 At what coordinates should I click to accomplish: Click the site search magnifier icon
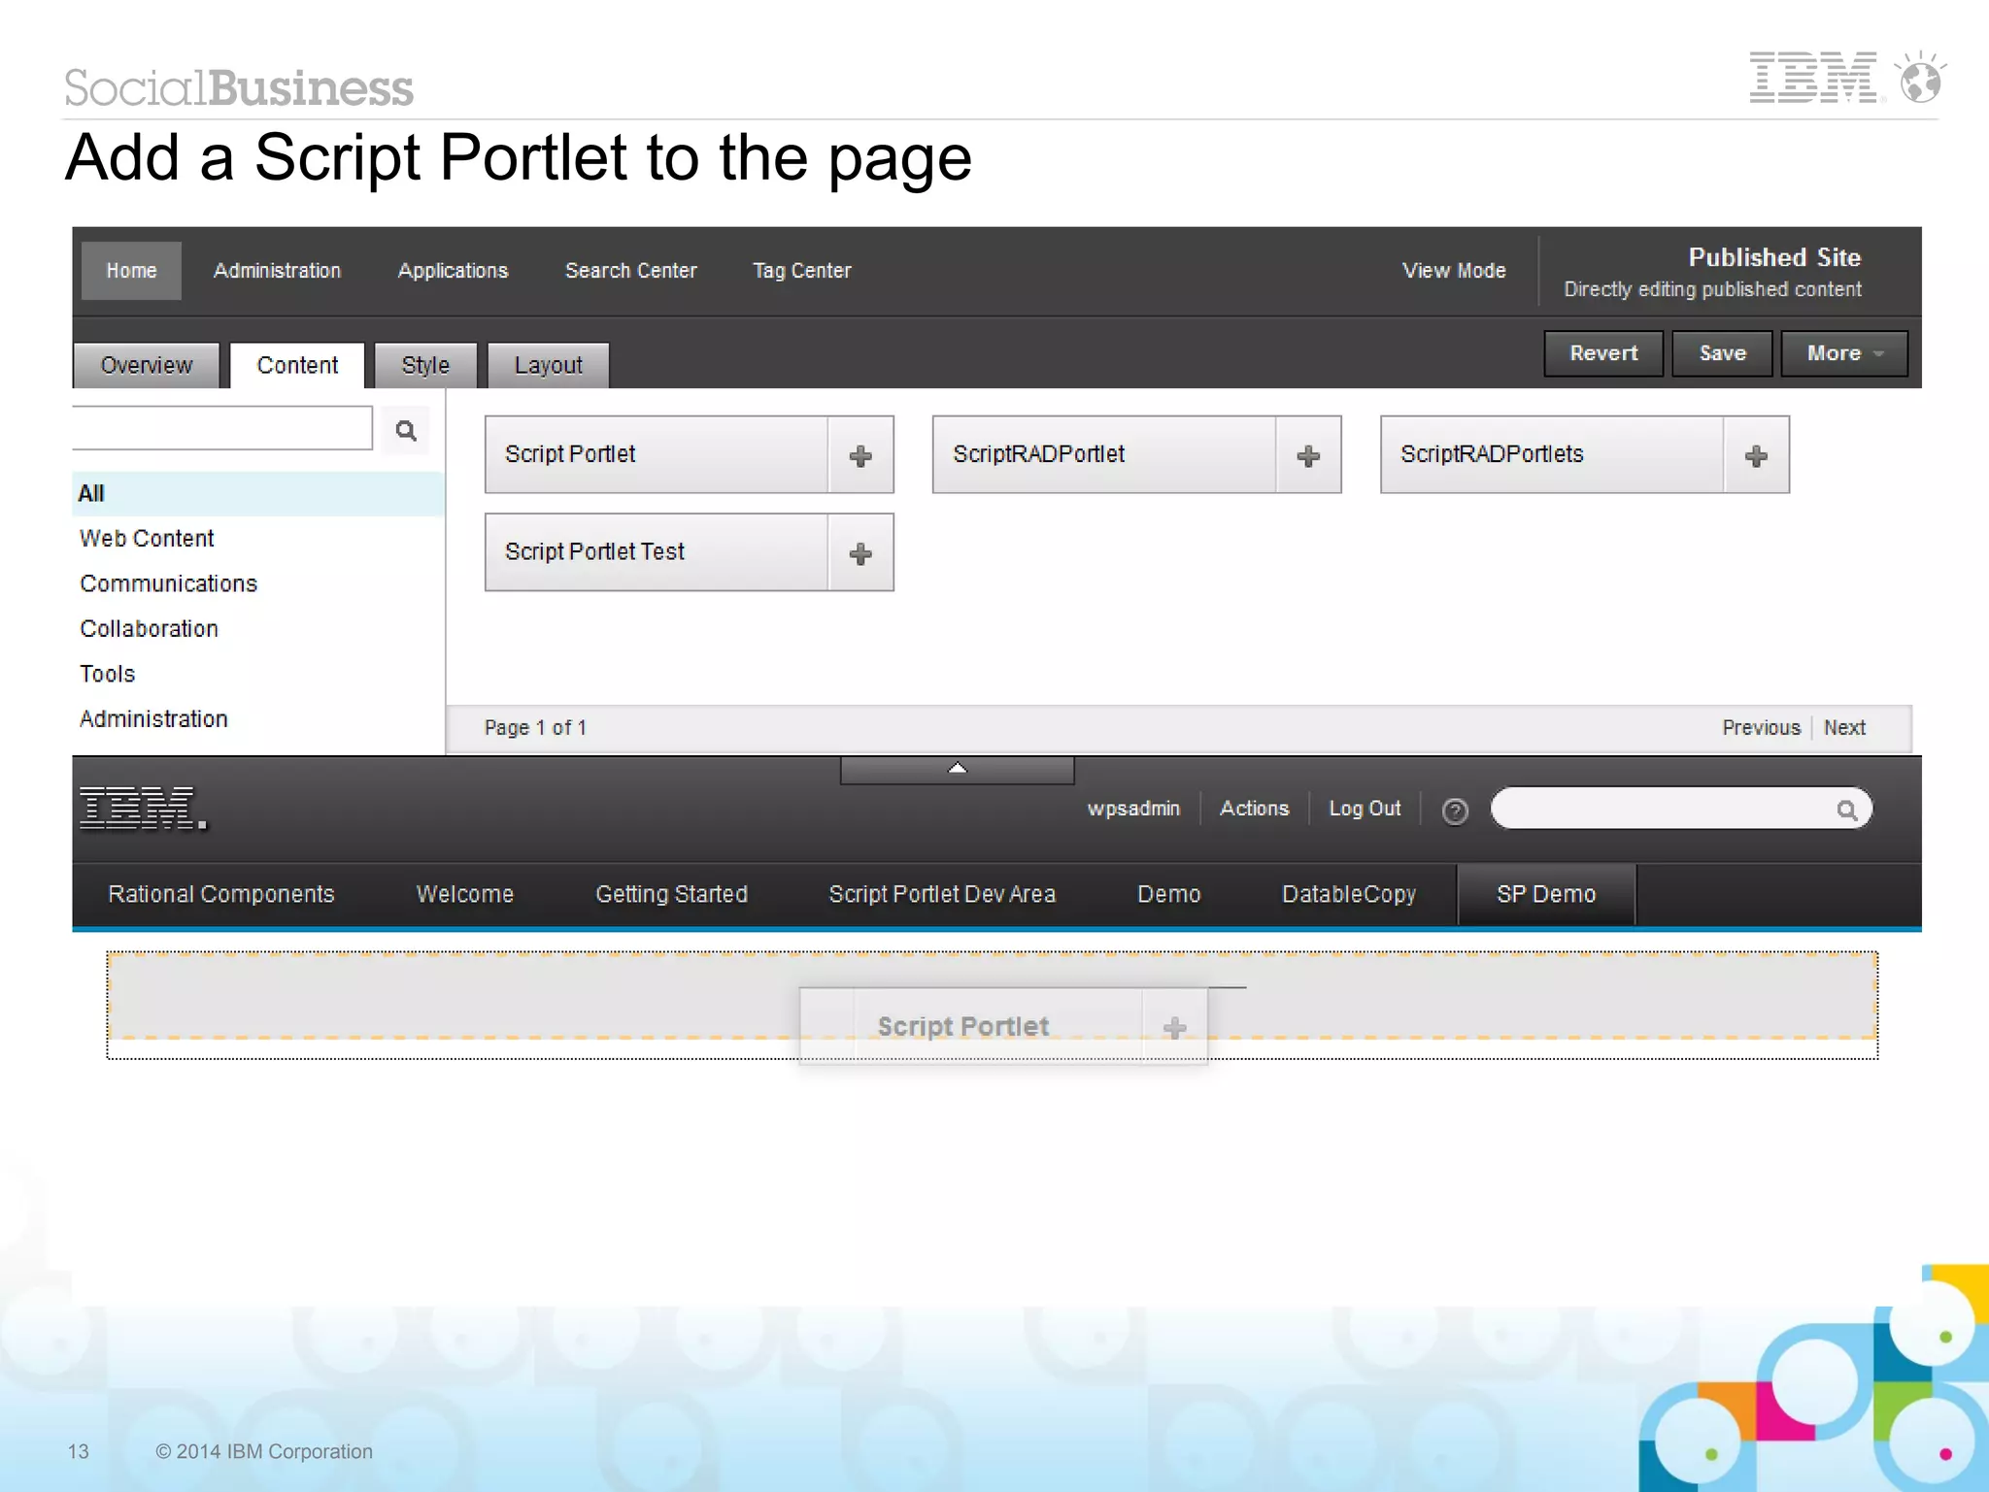click(1846, 810)
